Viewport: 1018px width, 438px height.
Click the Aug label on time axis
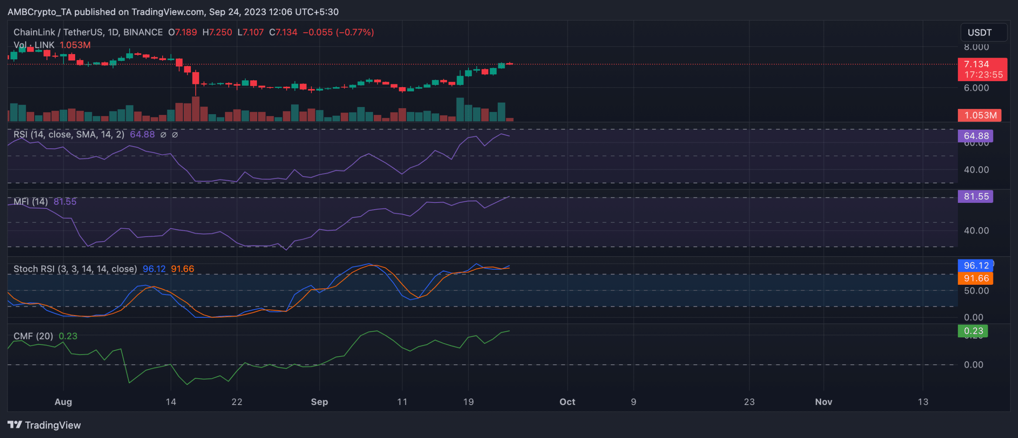pyautogui.click(x=63, y=402)
